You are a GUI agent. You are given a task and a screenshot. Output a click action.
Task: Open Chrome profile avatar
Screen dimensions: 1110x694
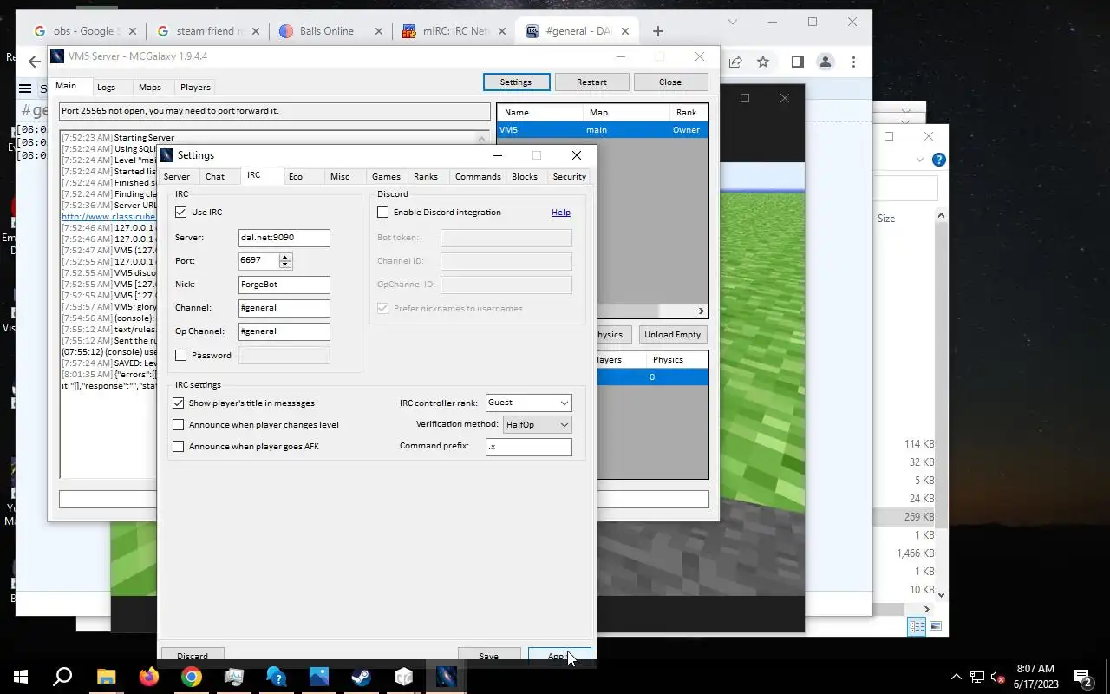click(825, 62)
